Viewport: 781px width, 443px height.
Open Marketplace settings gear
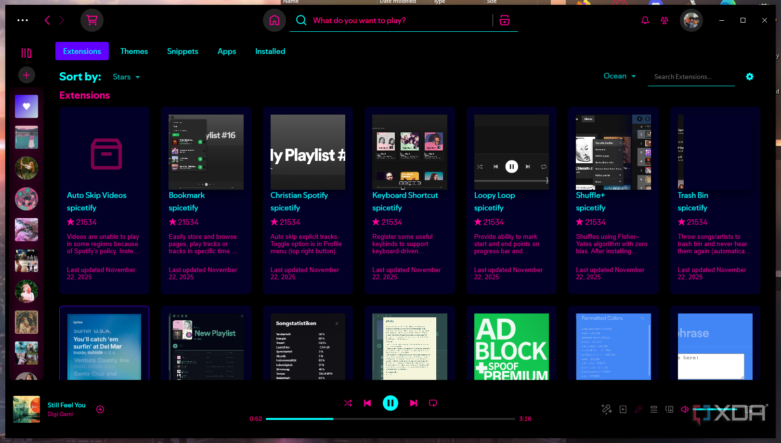pyautogui.click(x=750, y=77)
